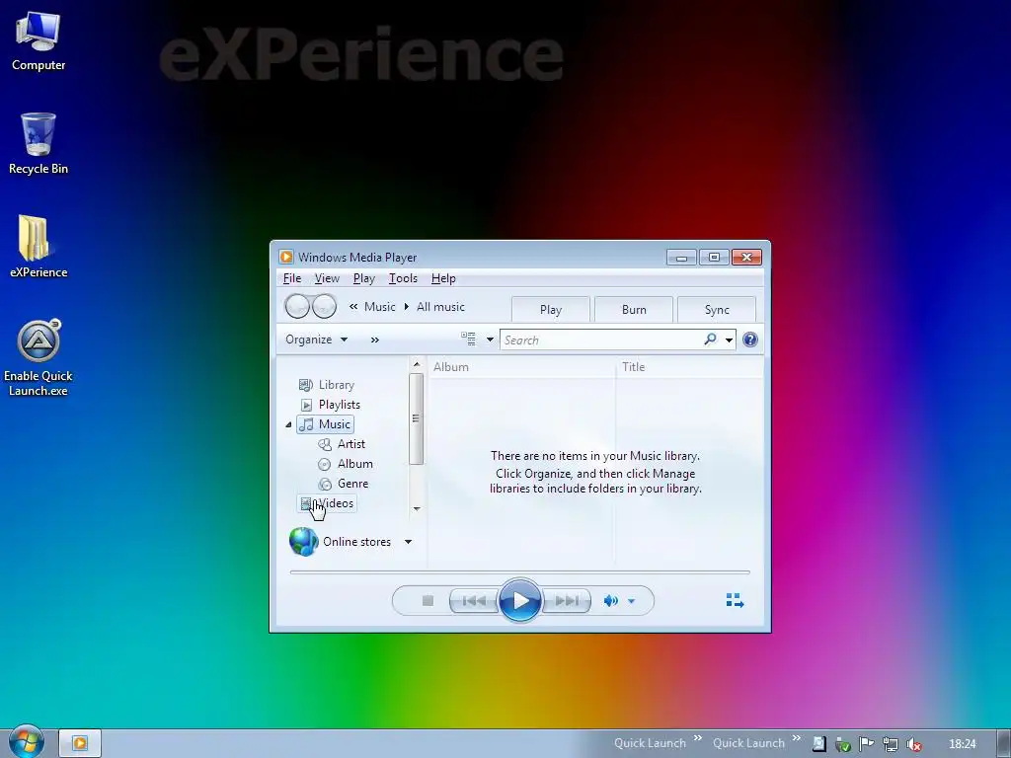The width and height of the screenshot is (1011, 758).
Task: Click the search magnifier icon
Action: (711, 340)
